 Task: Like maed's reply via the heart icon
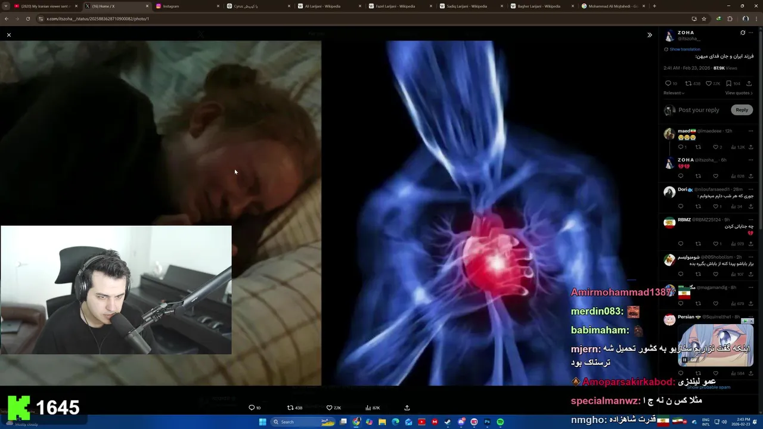[715, 147]
